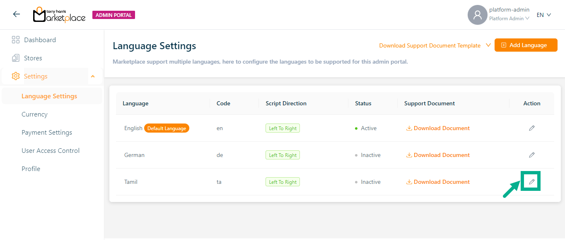
Task: Edit the English language row
Action: point(532,128)
